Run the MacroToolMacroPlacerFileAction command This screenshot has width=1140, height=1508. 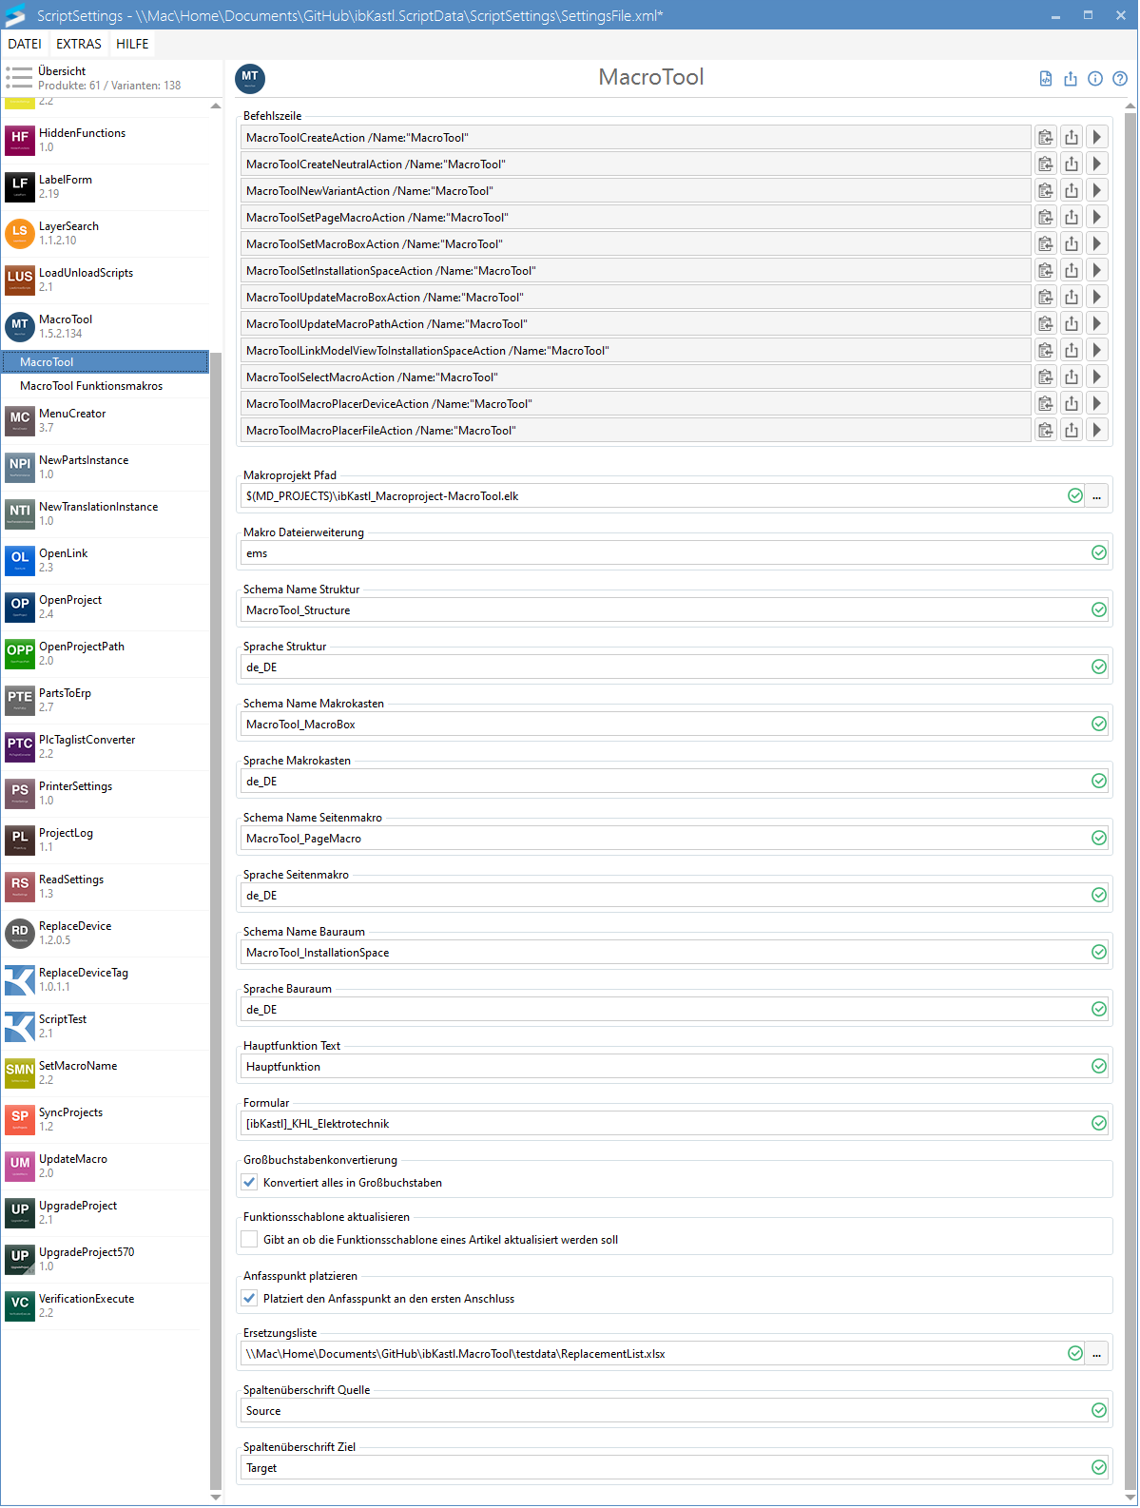click(x=1097, y=431)
